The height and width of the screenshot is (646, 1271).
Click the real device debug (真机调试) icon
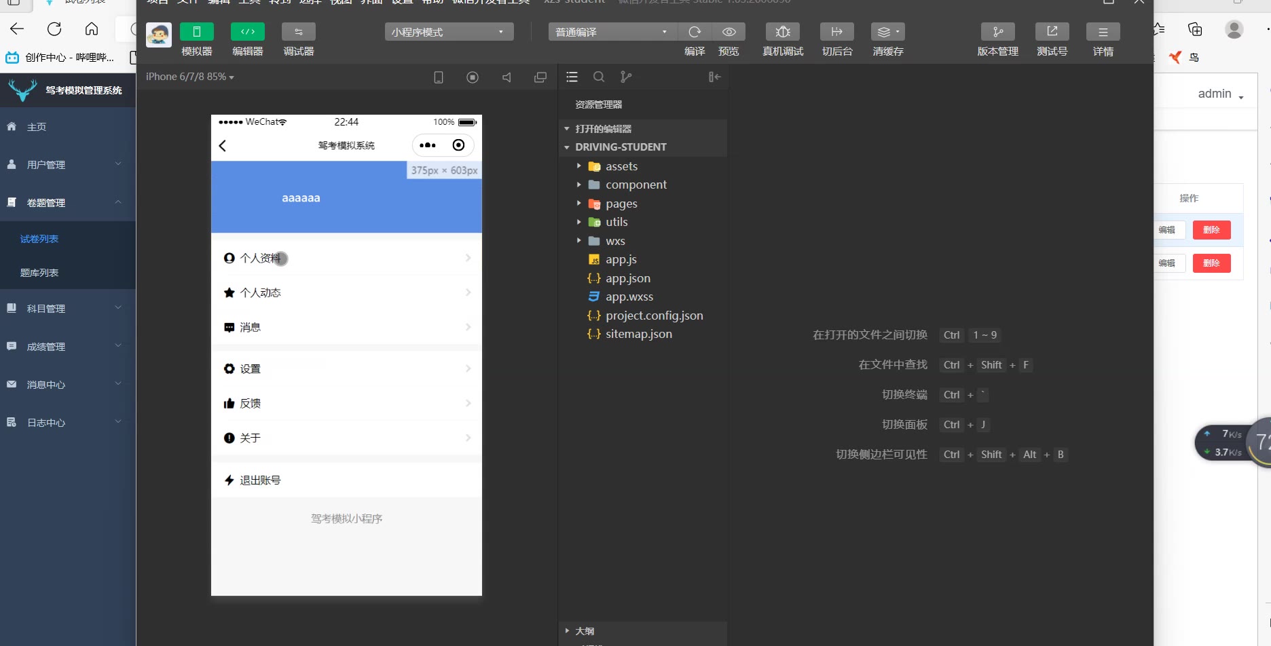tap(782, 32)
